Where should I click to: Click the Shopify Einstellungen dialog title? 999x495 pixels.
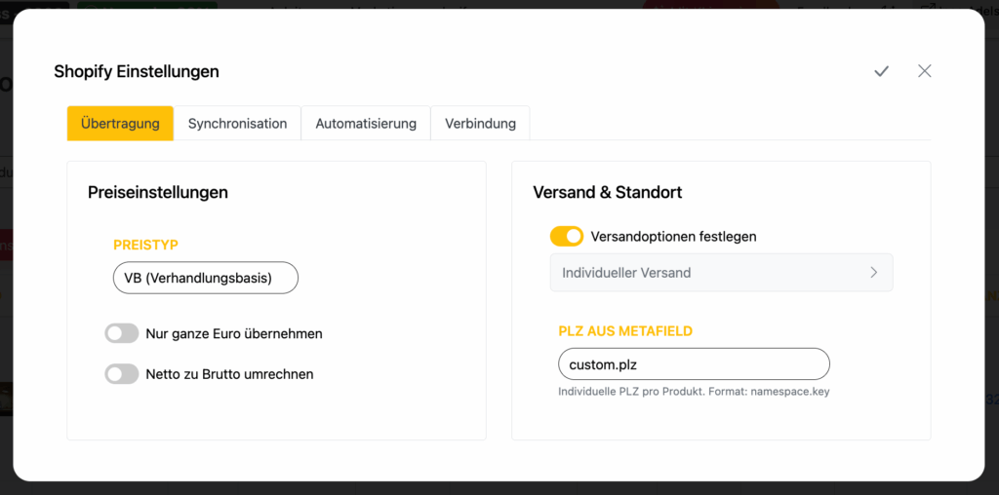[137, 71]
